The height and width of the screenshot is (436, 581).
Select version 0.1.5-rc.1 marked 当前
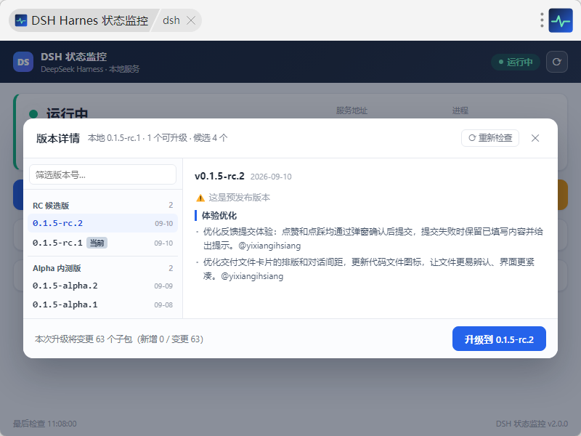102,243
